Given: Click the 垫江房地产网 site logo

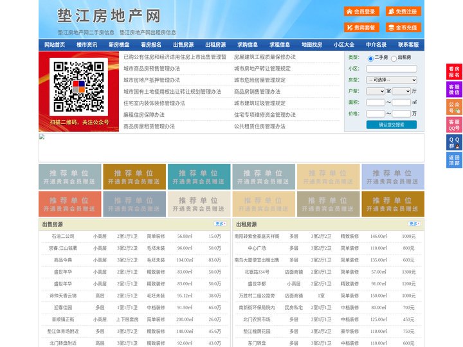Looking at the screenshot, I should tap(109, 15).
